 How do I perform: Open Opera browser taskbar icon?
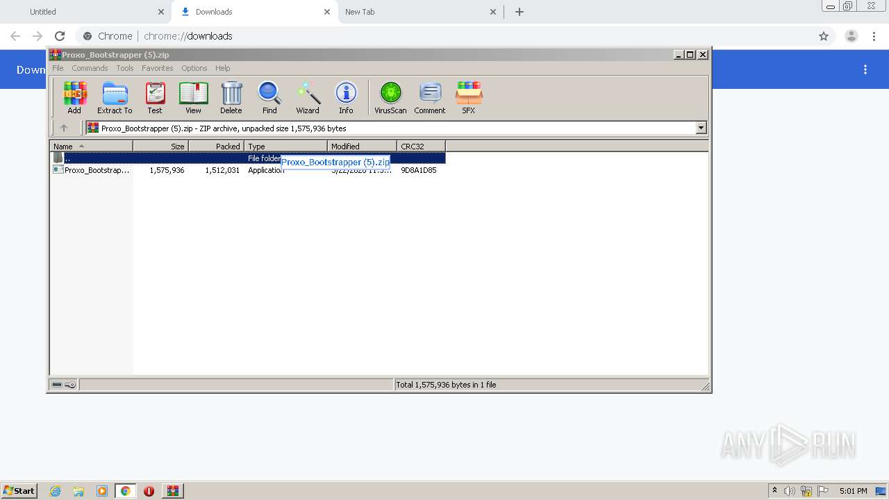[149, 491]
